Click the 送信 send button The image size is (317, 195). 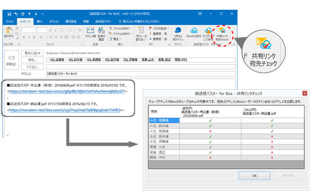[x=11, y=60]
